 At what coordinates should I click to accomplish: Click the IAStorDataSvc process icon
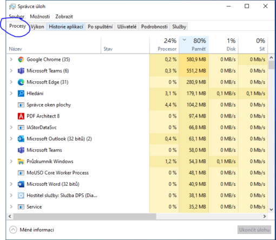[21, 127]
